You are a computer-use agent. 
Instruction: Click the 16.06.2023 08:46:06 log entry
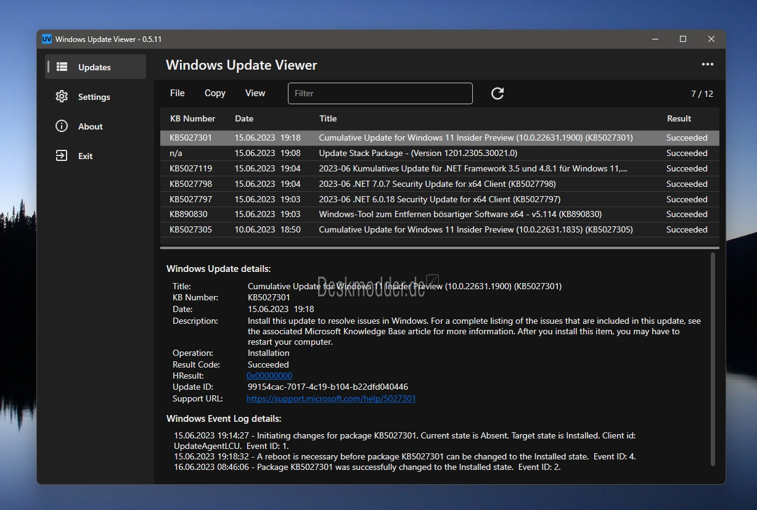(x=367, y=467)
